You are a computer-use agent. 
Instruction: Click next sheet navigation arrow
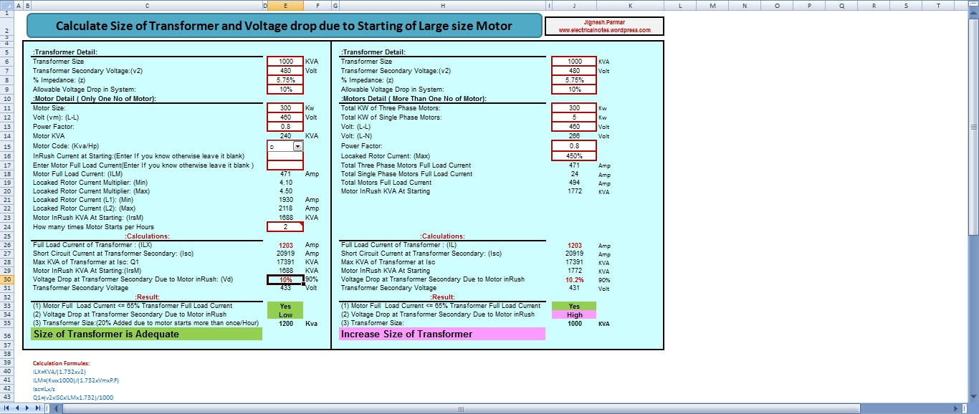pyautogui.click(x=27, y=408)
